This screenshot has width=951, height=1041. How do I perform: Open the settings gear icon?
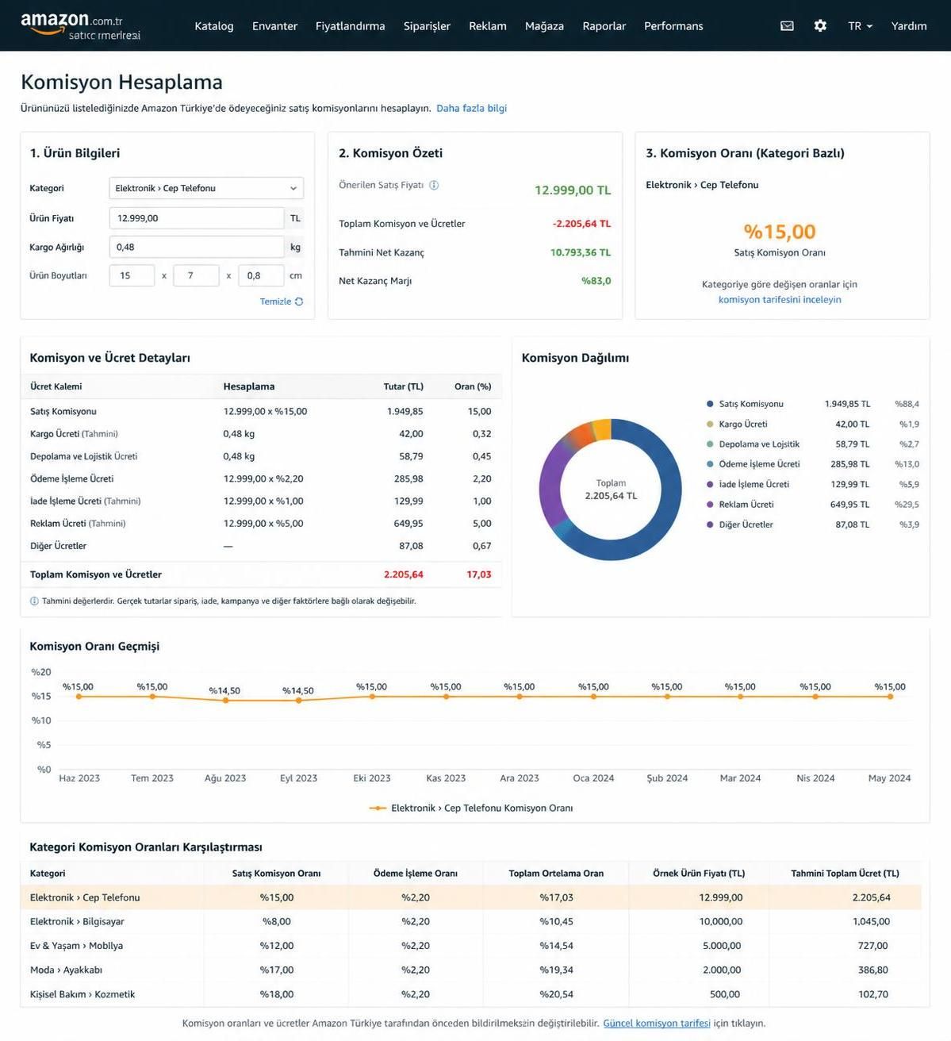(x=820, y=26)
